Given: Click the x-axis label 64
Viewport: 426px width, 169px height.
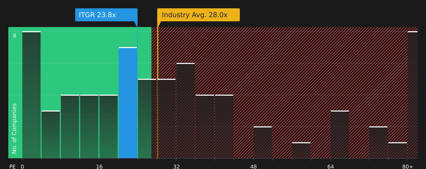Looking at the screenshot, I should [331, 167].
